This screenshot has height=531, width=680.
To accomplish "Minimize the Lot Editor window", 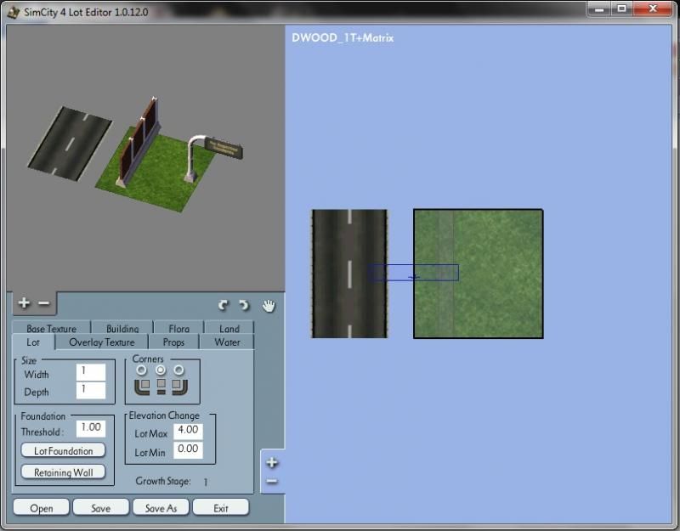I will tap(599, 9).
